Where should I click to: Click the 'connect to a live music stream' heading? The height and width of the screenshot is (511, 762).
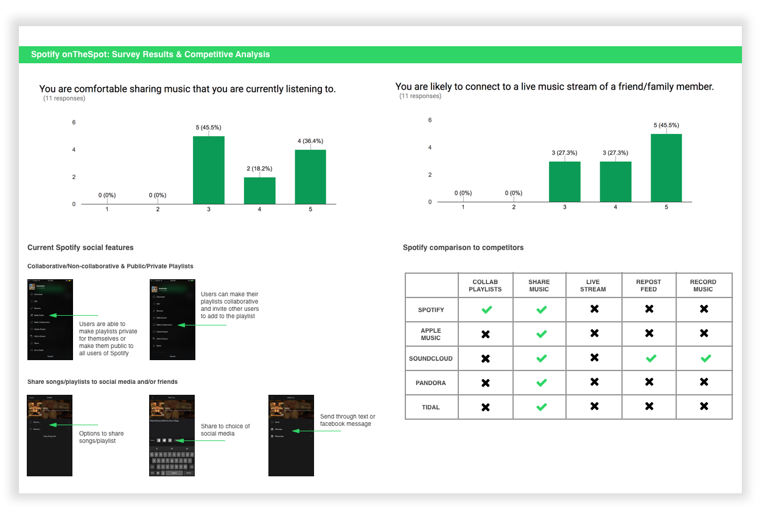coord(554,86)
